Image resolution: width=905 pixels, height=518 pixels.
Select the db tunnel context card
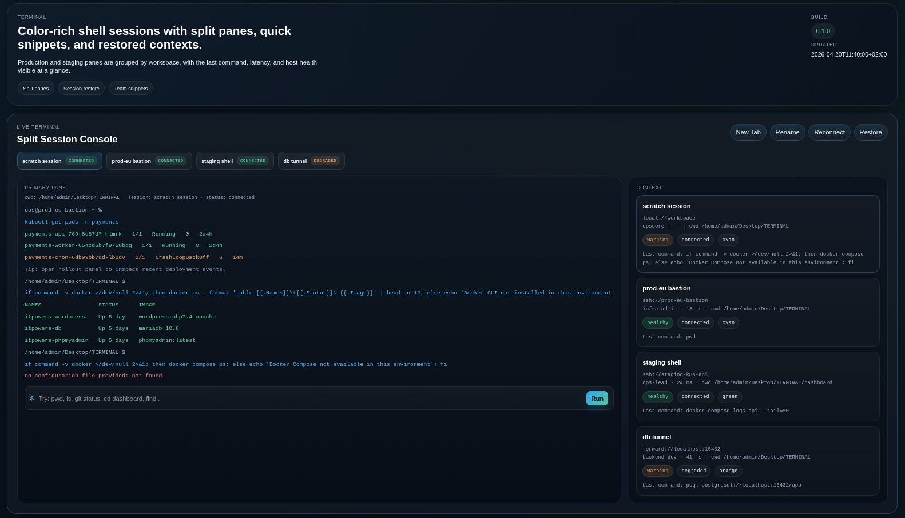coord(757,461)
